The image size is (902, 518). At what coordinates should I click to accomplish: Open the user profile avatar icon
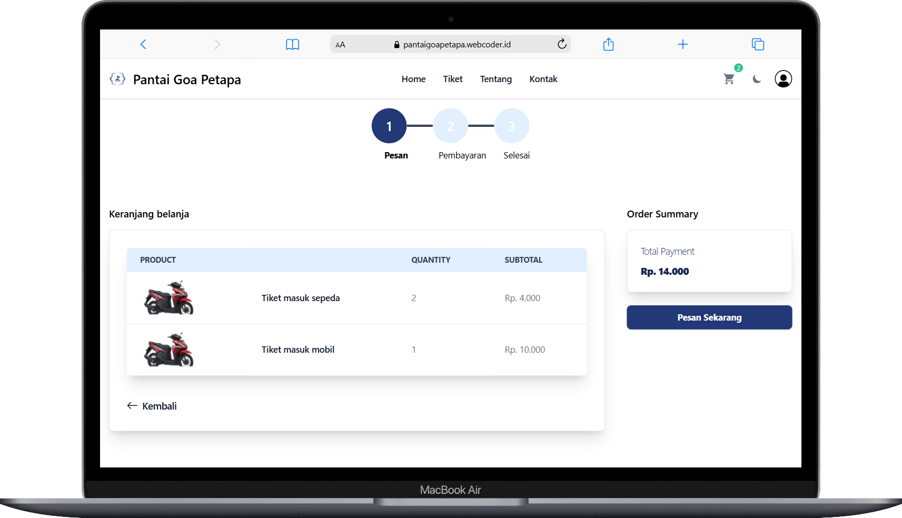click(783, 79)
